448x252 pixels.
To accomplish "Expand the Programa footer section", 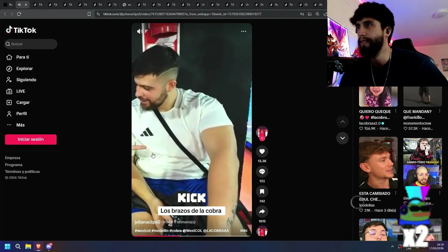I will [x=14, y=165].
